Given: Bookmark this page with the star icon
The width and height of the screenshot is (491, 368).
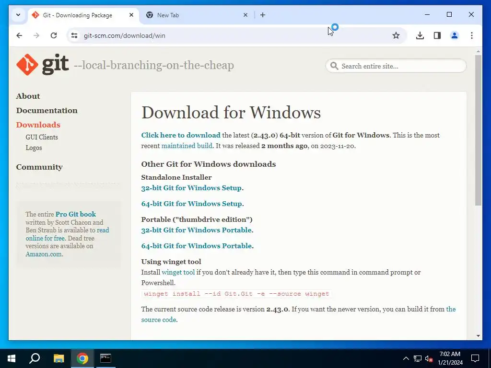Looking at the screenshot, I should coord(396,35).
